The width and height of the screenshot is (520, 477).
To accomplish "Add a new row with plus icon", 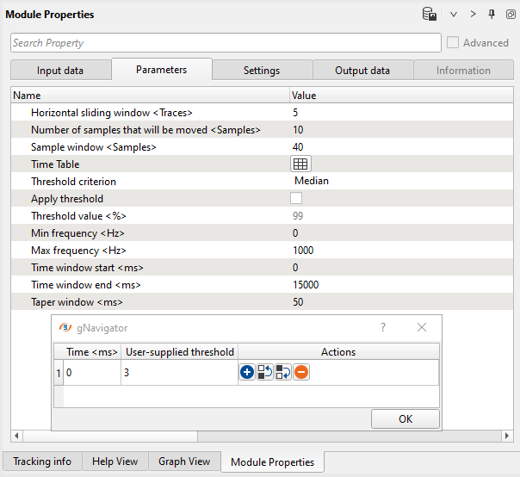I will [247, 373].
